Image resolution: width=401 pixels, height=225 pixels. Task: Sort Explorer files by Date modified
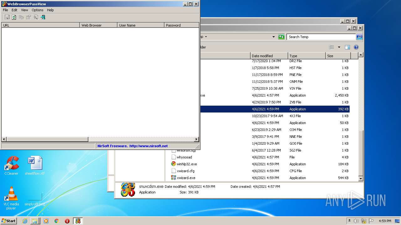coord(269,56)
